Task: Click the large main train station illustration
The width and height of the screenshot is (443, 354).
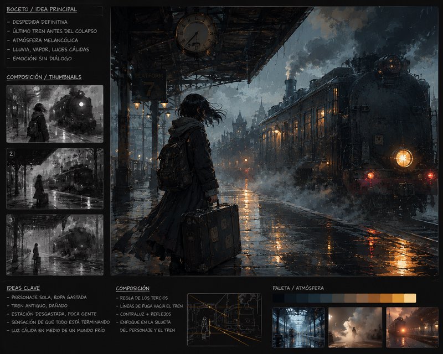Action: tap(274, 141)
